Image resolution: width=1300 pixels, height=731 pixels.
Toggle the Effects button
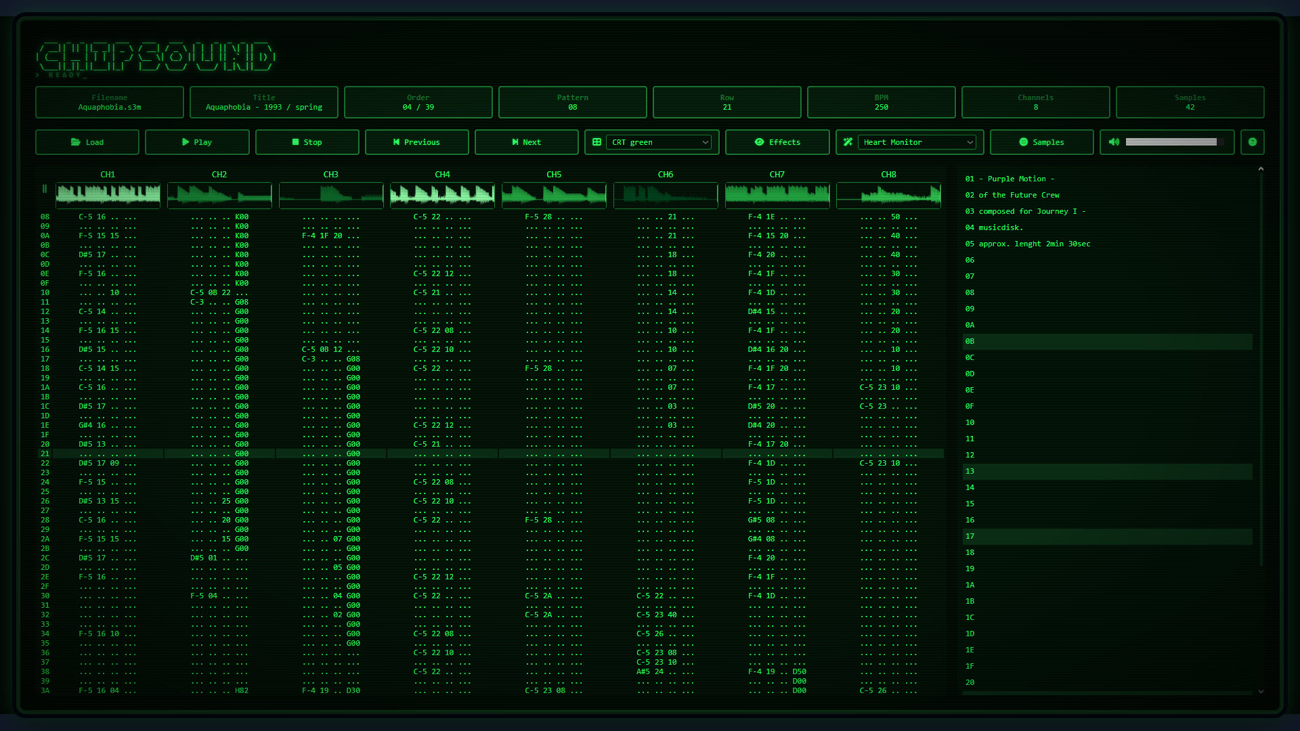point(777,142)
